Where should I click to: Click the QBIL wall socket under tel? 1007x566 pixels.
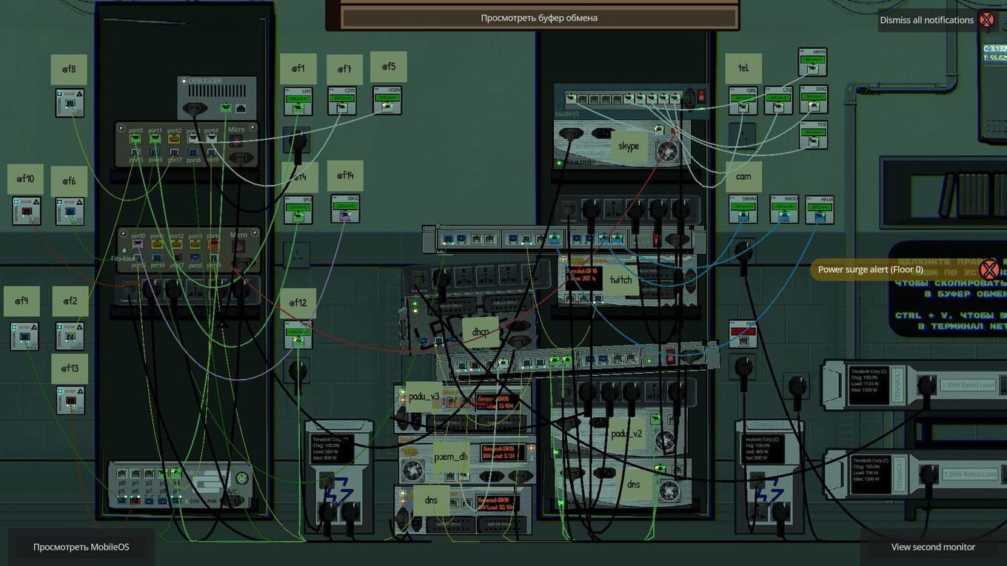pyautogui.click(x=743, y=100)
